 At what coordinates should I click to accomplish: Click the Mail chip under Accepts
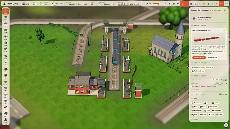207,103
